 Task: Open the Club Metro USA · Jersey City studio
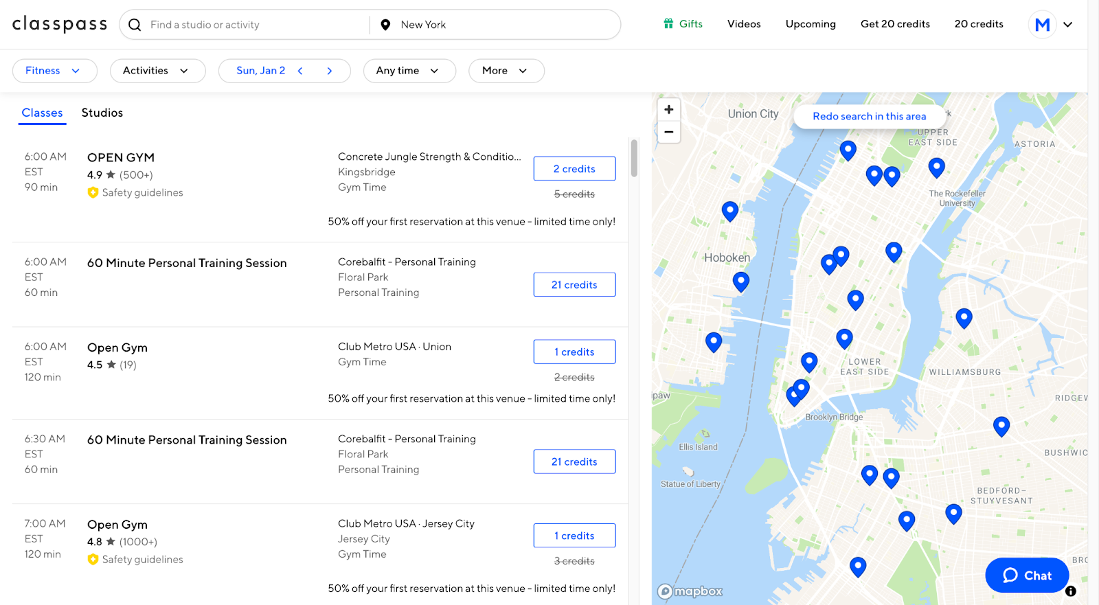(x=406, y=524)
